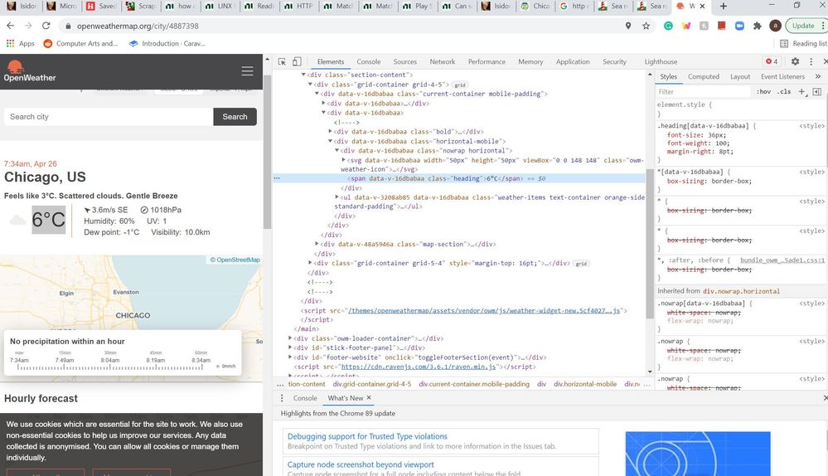Collapse the horizontal-mobile div node

click(x=331, y=141)
